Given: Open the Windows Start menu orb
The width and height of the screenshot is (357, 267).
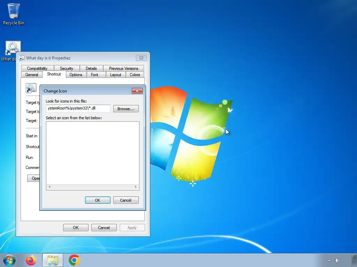Looking at the screenshot, I should (9, 260).
